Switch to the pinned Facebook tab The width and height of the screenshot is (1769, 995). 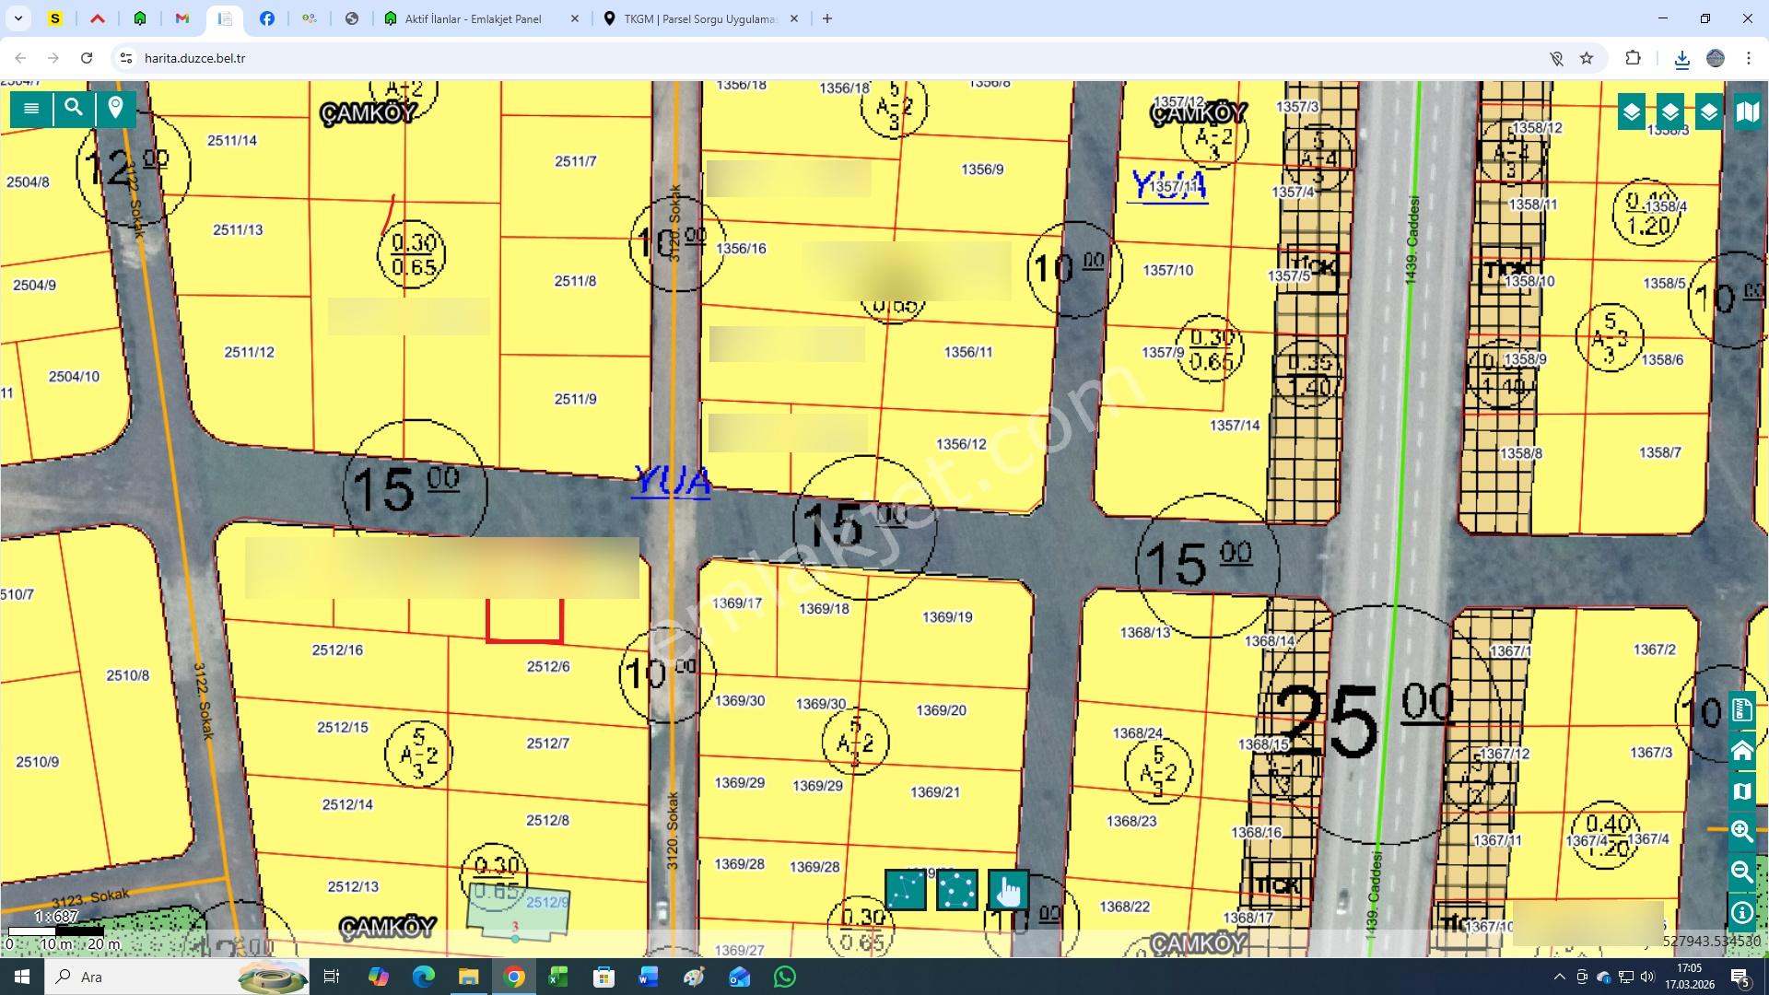coord(267,18)
